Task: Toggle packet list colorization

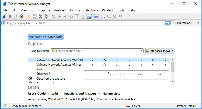Action: [96, 16]
